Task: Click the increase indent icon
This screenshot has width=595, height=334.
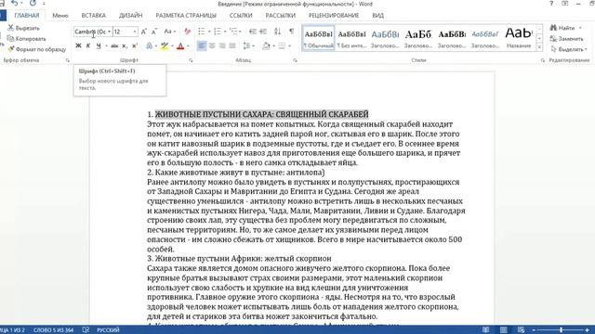Action: (x=263, y=32)
